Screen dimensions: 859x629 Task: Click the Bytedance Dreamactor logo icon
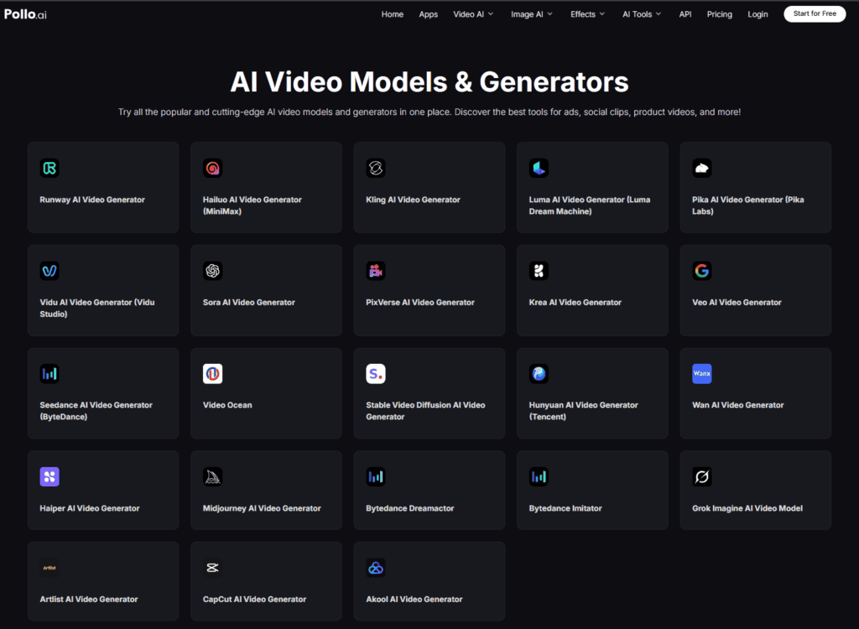pos(376,476)
